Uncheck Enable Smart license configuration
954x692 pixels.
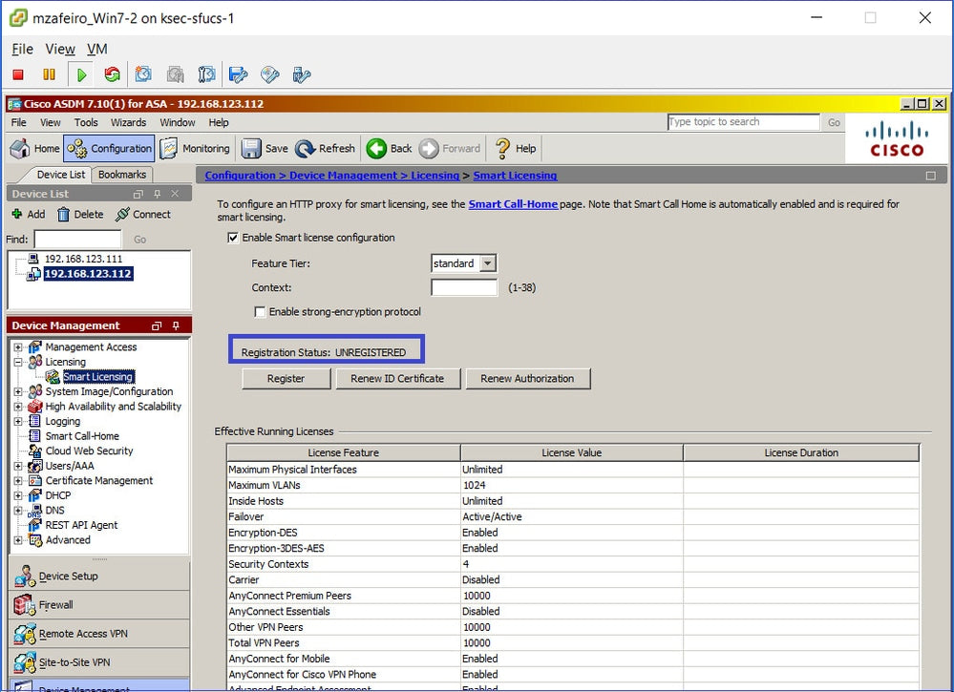tap(233, 238)
